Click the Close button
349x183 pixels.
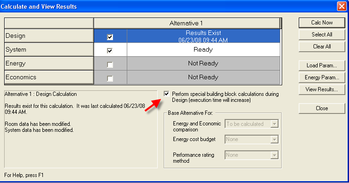tap(322, 108)
